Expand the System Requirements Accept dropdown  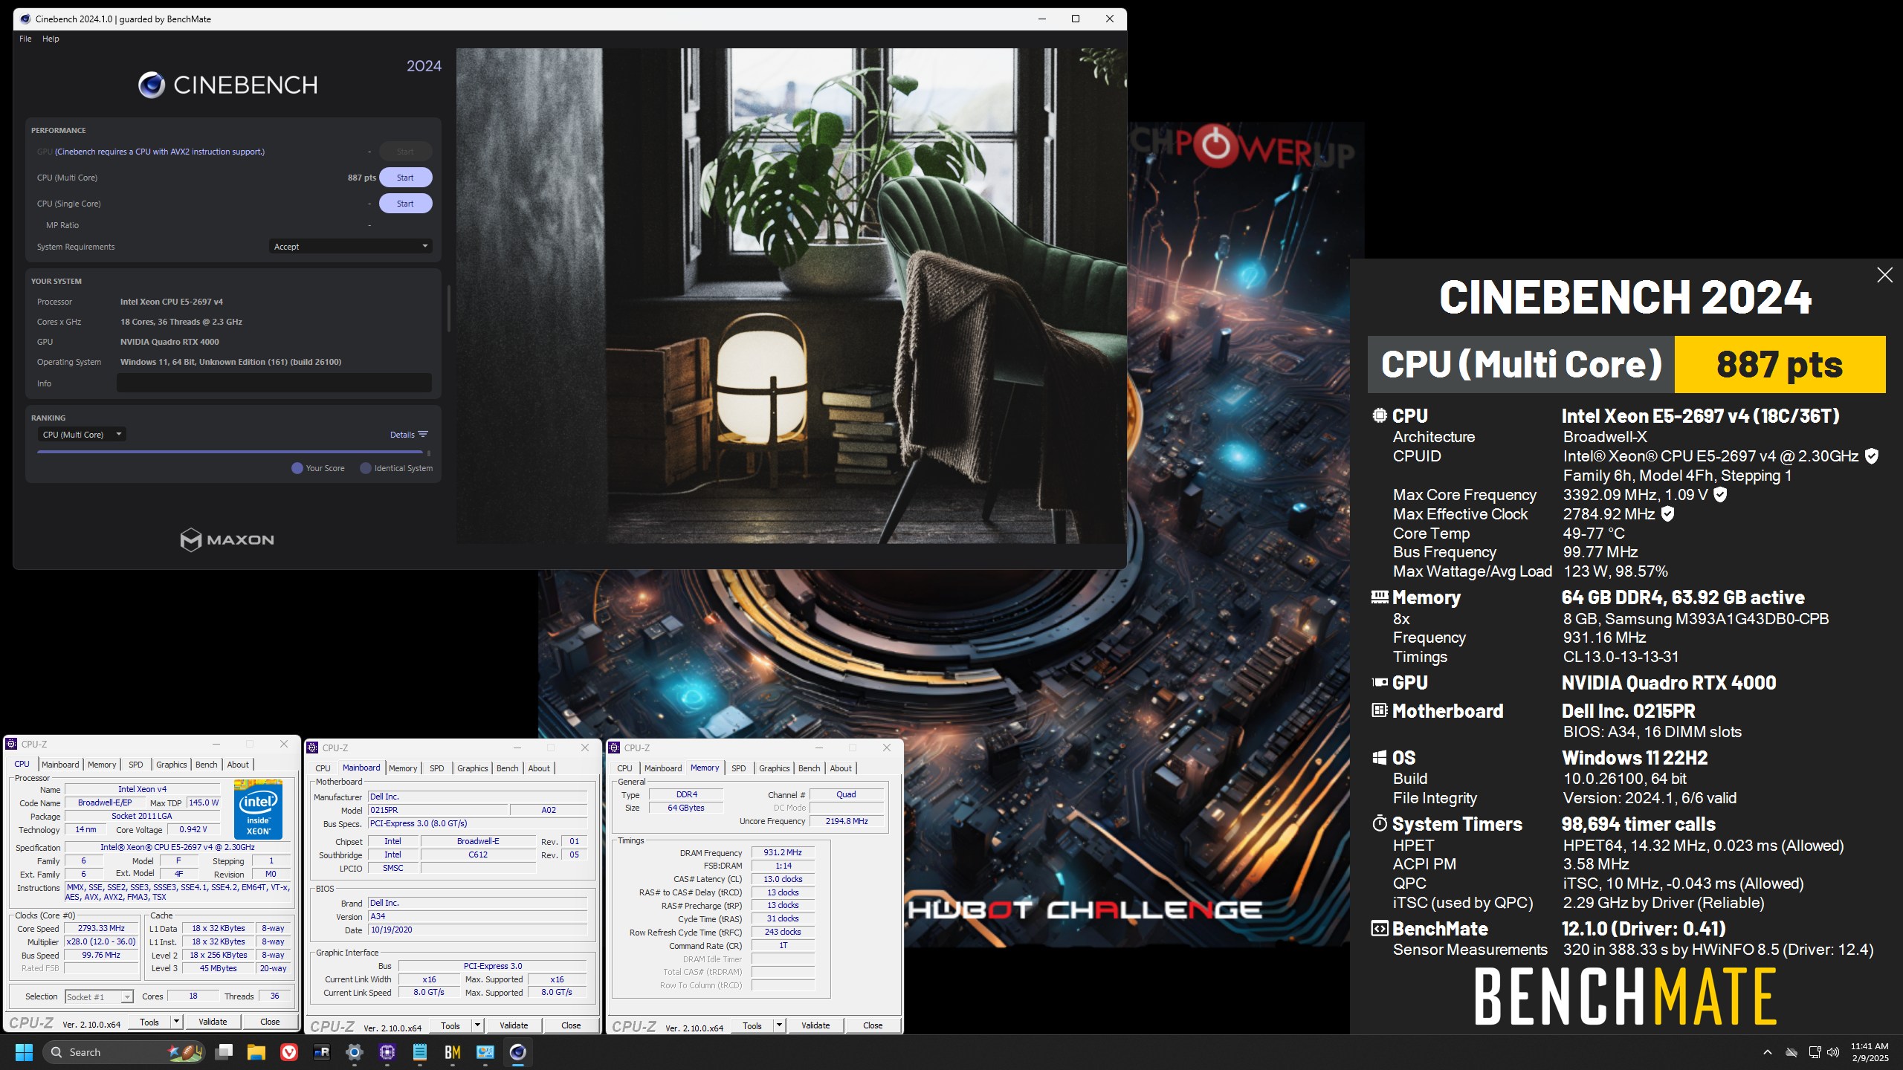[x=350, y=247]
